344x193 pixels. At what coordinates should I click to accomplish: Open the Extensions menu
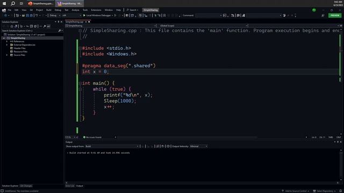click(96, 10)
